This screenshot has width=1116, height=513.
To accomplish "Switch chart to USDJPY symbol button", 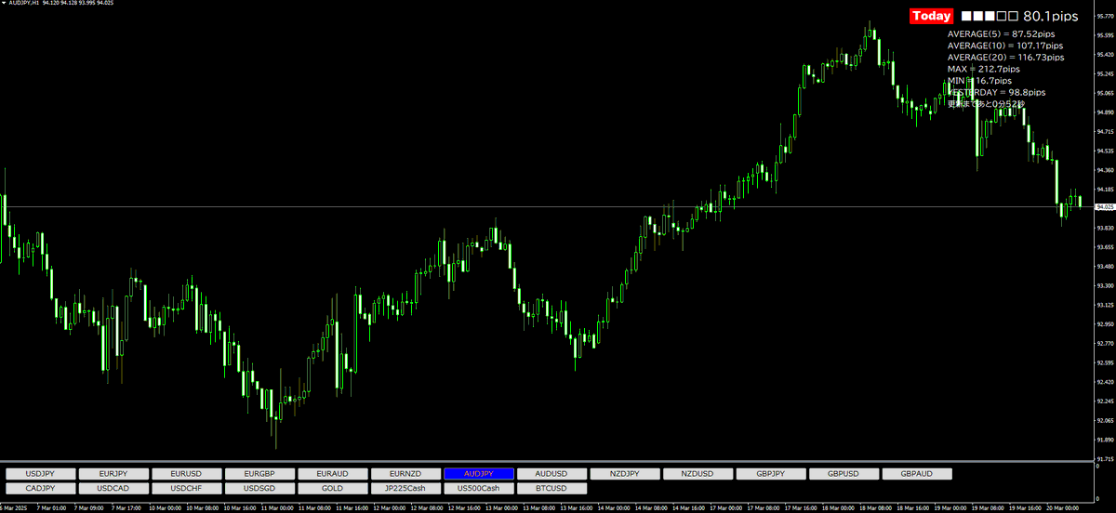I will (40, 473).
